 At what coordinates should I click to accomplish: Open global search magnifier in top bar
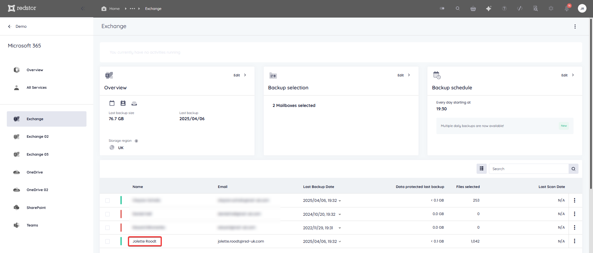(458, 9)
